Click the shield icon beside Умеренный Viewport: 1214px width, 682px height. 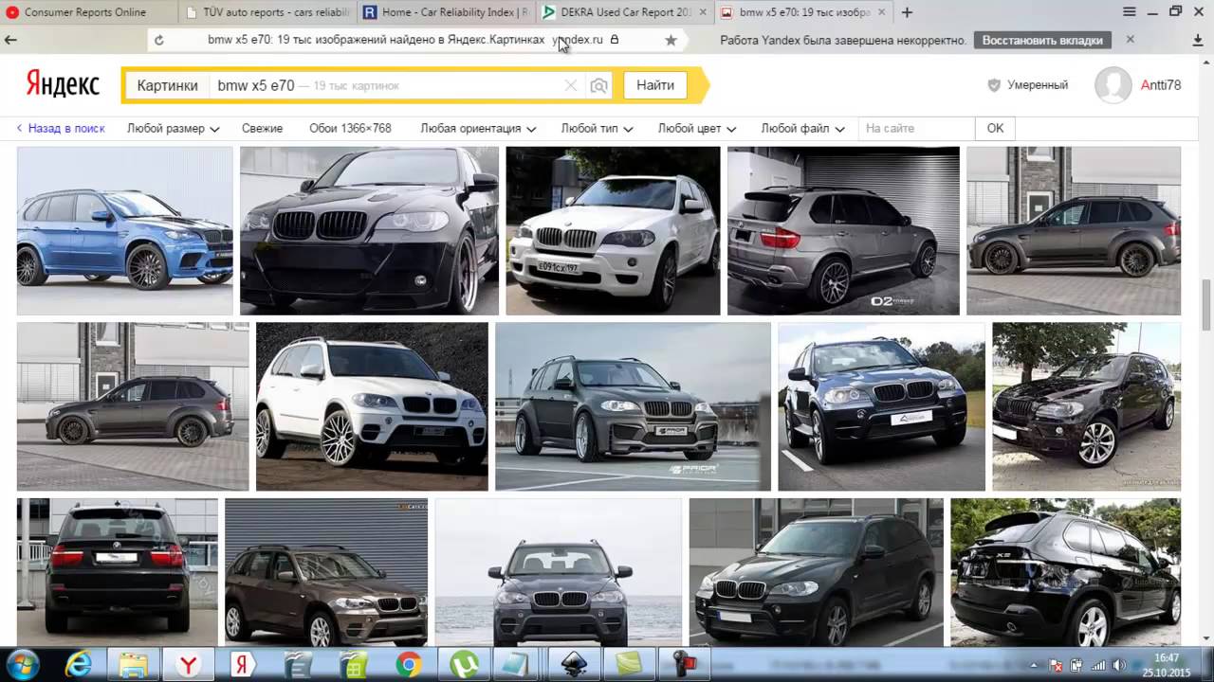coord(994,85)
